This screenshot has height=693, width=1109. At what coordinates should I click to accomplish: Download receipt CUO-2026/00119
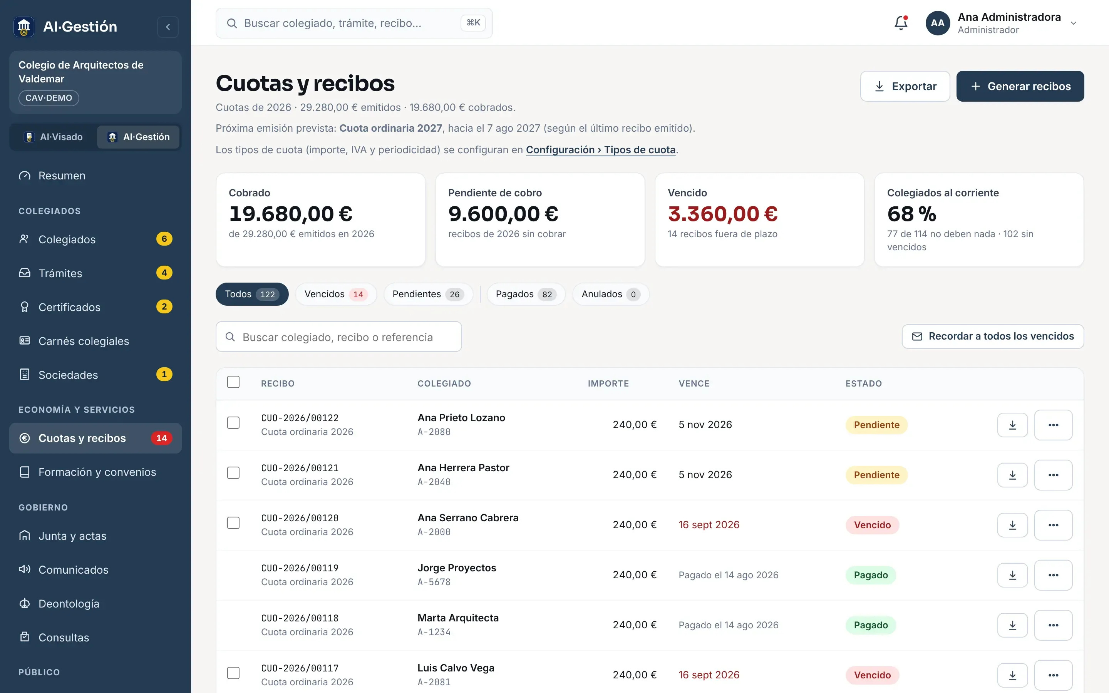[x=1012, y=575]
